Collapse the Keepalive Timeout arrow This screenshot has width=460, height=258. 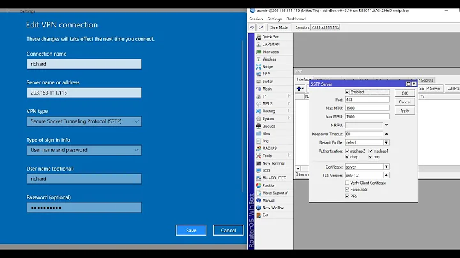pyautogui.click(x=387, y=134)
